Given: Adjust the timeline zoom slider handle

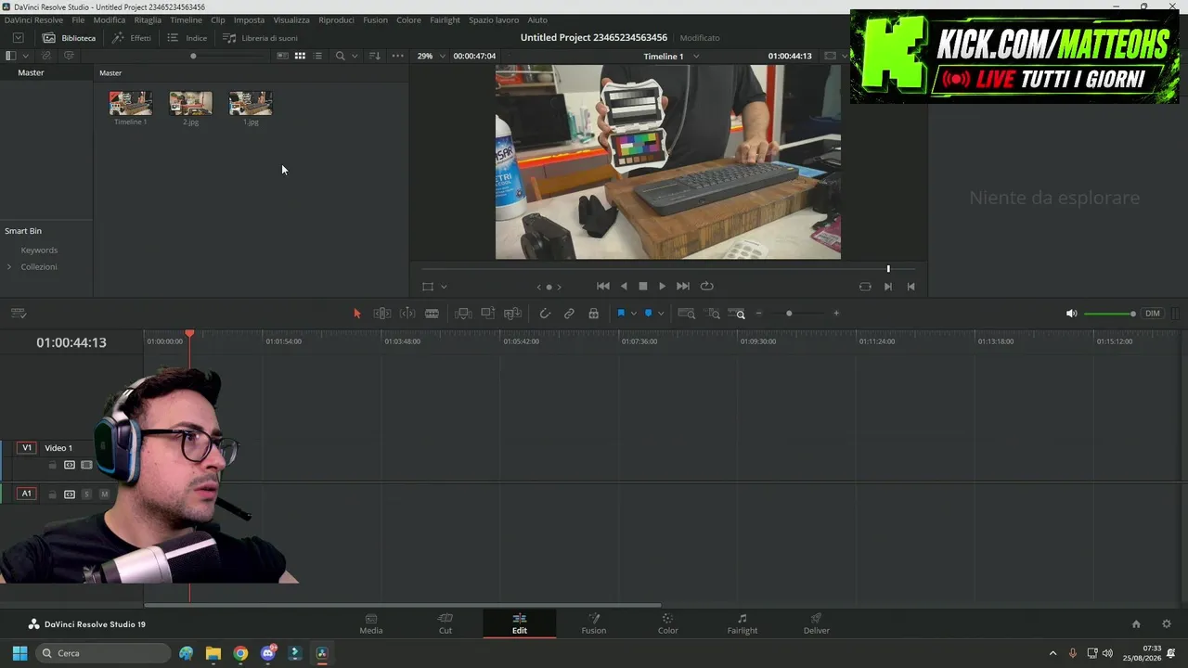Looking at the screenshot, I should tap(789, 314).
